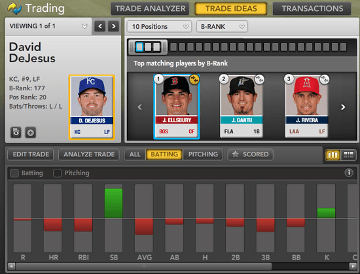Expand the Viewing 1 of 1 dropdown
Screen dimensions: 360x274
coord(48,26)
